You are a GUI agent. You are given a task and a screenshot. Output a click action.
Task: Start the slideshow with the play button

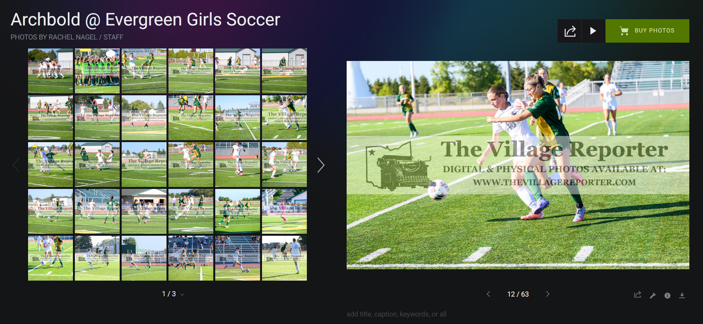(593, 31)
